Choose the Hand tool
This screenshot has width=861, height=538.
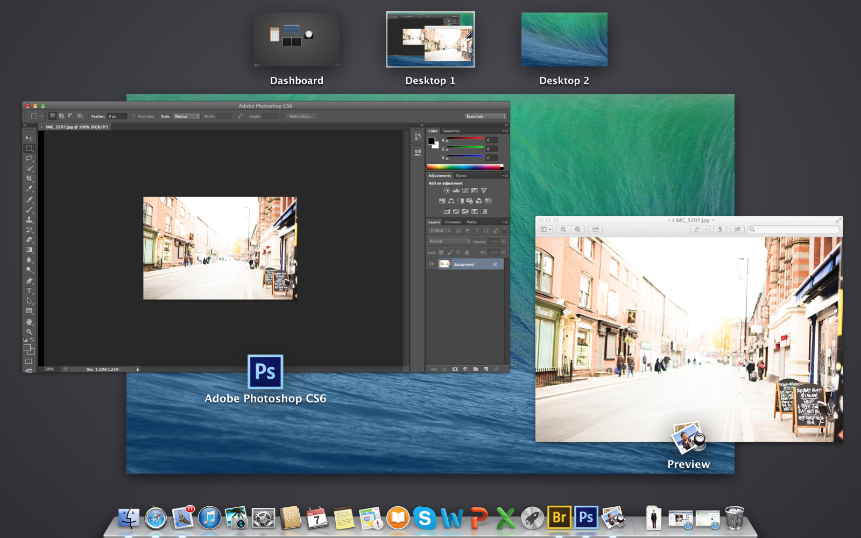click(x=29, y=322)
